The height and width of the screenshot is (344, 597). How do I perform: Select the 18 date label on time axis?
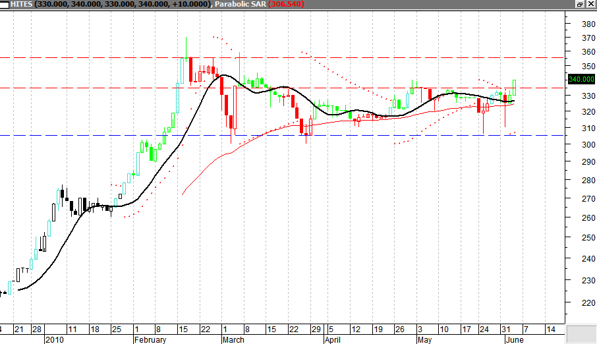click(x=94, y=330)
